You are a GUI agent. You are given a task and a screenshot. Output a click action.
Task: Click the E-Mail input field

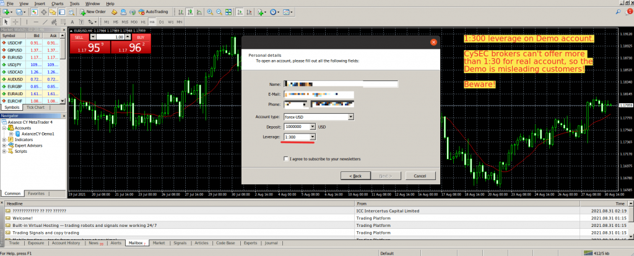tap(319, 94)
